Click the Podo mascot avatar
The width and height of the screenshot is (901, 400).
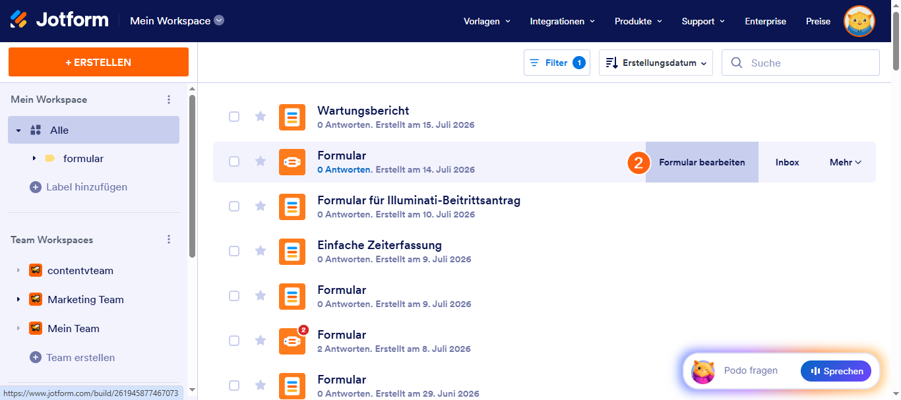point(703,372)
